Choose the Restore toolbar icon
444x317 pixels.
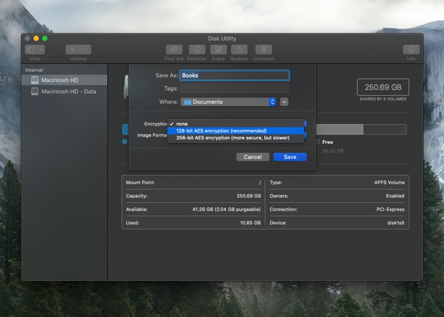pos(239,49)
